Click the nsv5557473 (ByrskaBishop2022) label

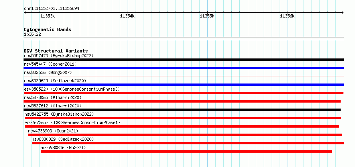[59, 56]
